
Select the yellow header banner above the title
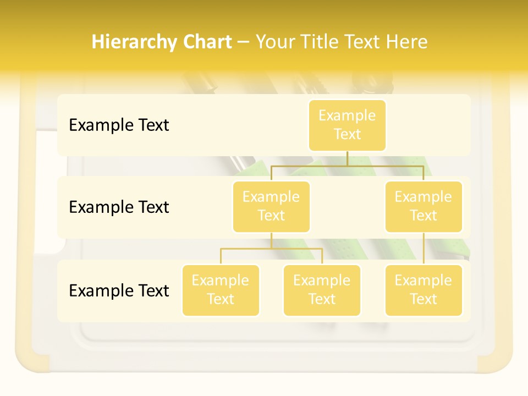[264, 14]
